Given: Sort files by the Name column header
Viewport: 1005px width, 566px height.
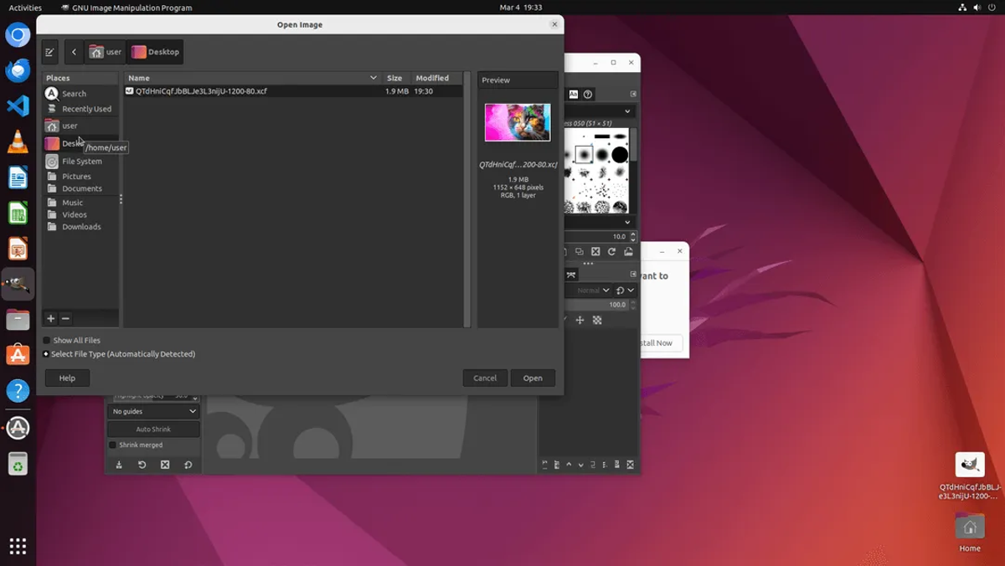Looking at the screenshot, I should click(x=252, y=78).
